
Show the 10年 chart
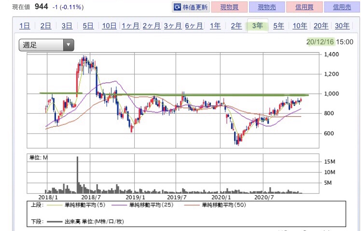(300, 26)
